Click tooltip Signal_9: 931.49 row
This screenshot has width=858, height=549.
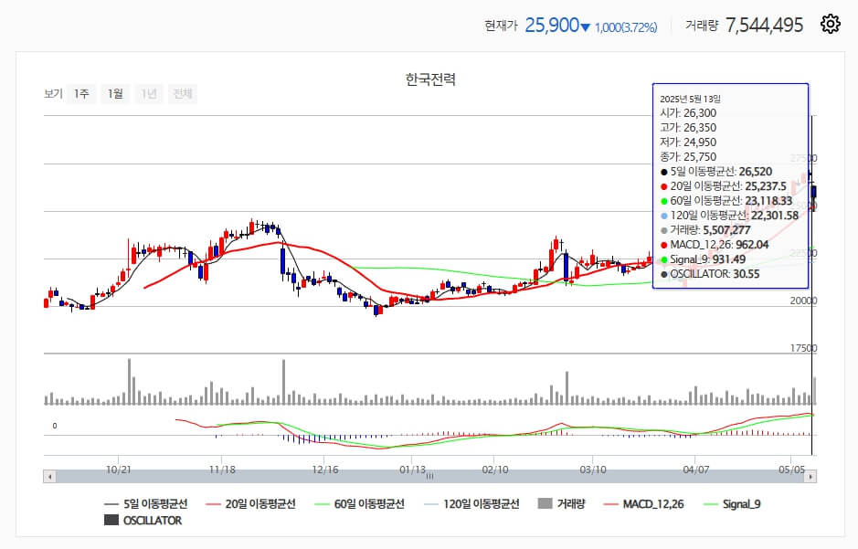[703, 259]
